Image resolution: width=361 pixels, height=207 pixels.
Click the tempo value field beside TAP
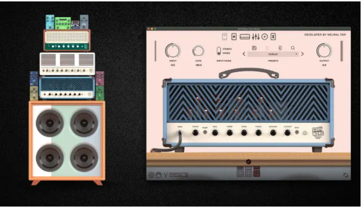point(182,175)
